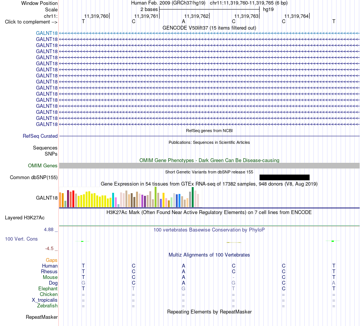Select the X_tropicalis alignment row label
Image resolution: width=360 pixels, height=326 pixels.
[x=45, y=300]
